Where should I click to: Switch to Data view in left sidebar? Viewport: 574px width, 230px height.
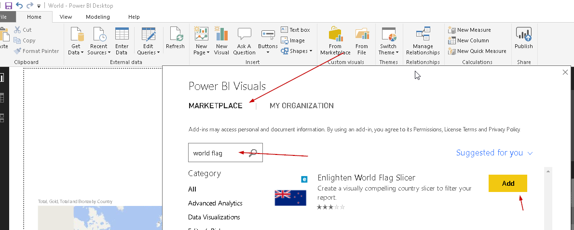pyautogui.click(x=2, y=98)
